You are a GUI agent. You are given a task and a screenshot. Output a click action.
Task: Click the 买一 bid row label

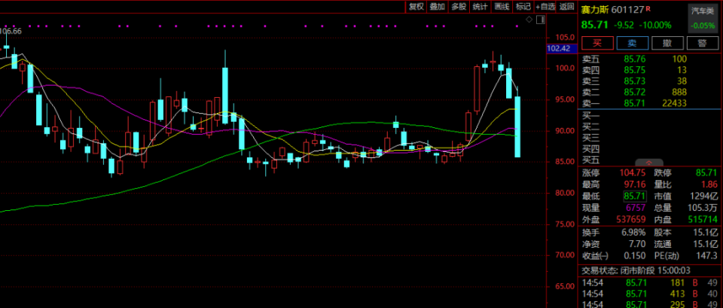pos(591,116)
